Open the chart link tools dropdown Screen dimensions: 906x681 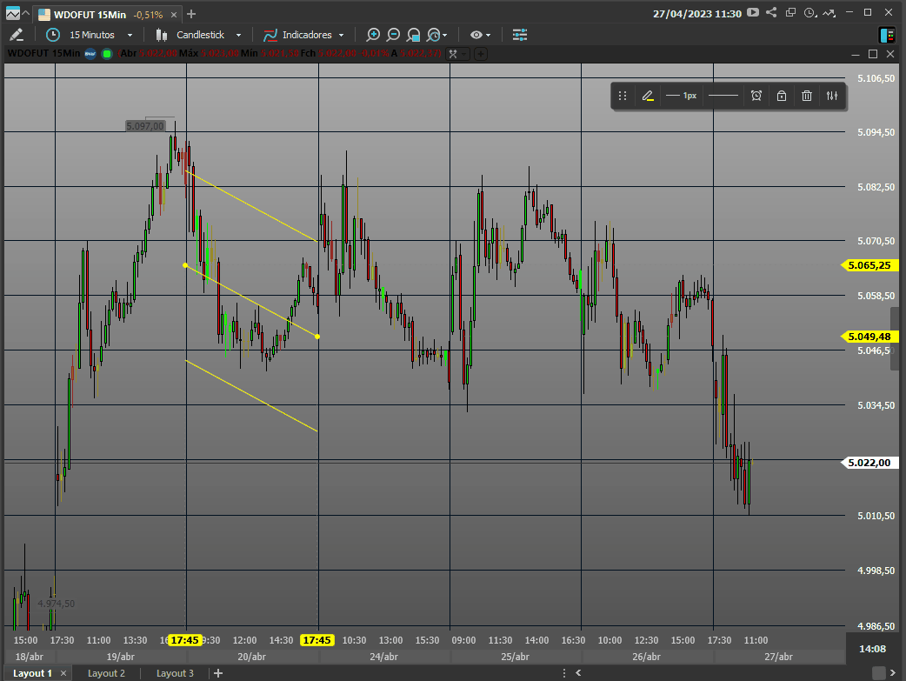click(x=457, y=54)
